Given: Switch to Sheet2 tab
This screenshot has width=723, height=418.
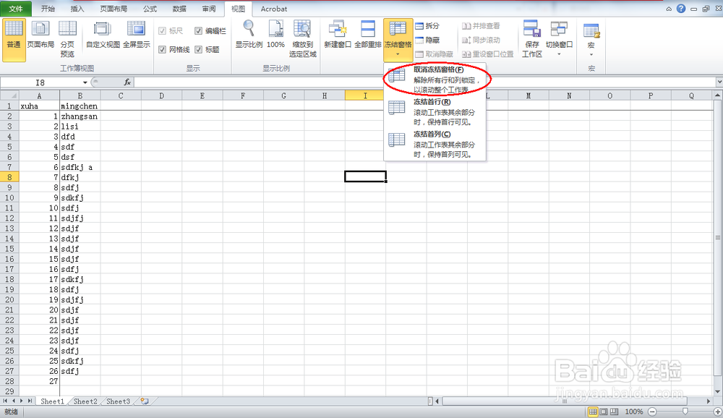Looking at the screenshot, I should pos(85,401).
